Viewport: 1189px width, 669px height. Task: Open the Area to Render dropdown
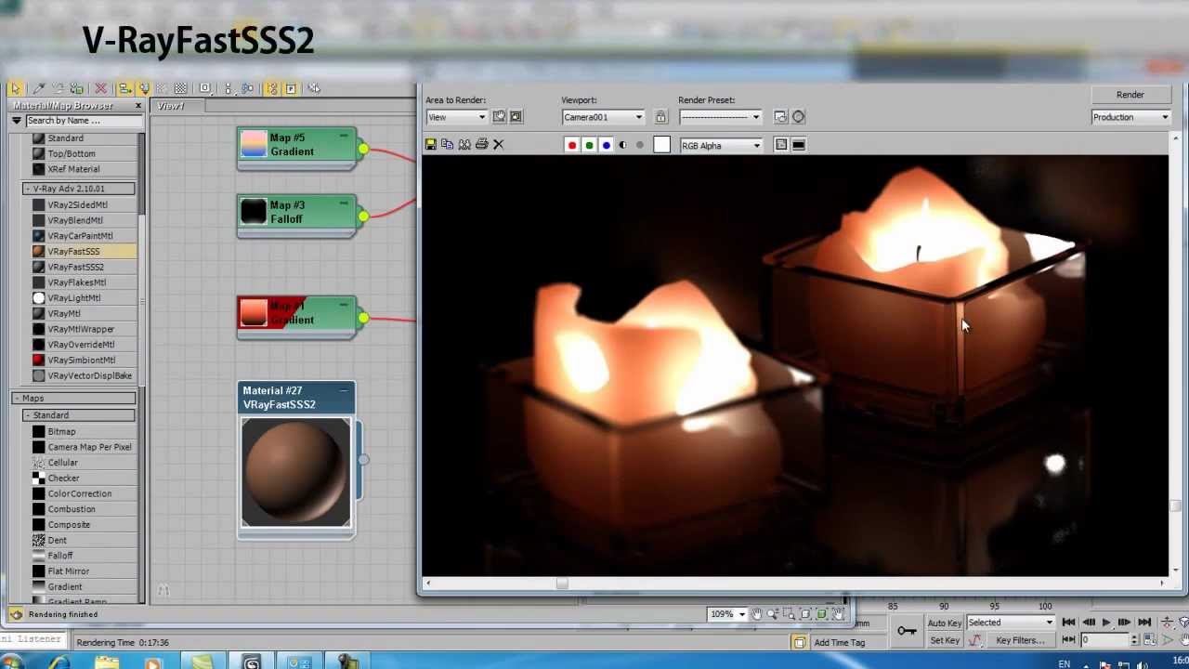(456, 117)
